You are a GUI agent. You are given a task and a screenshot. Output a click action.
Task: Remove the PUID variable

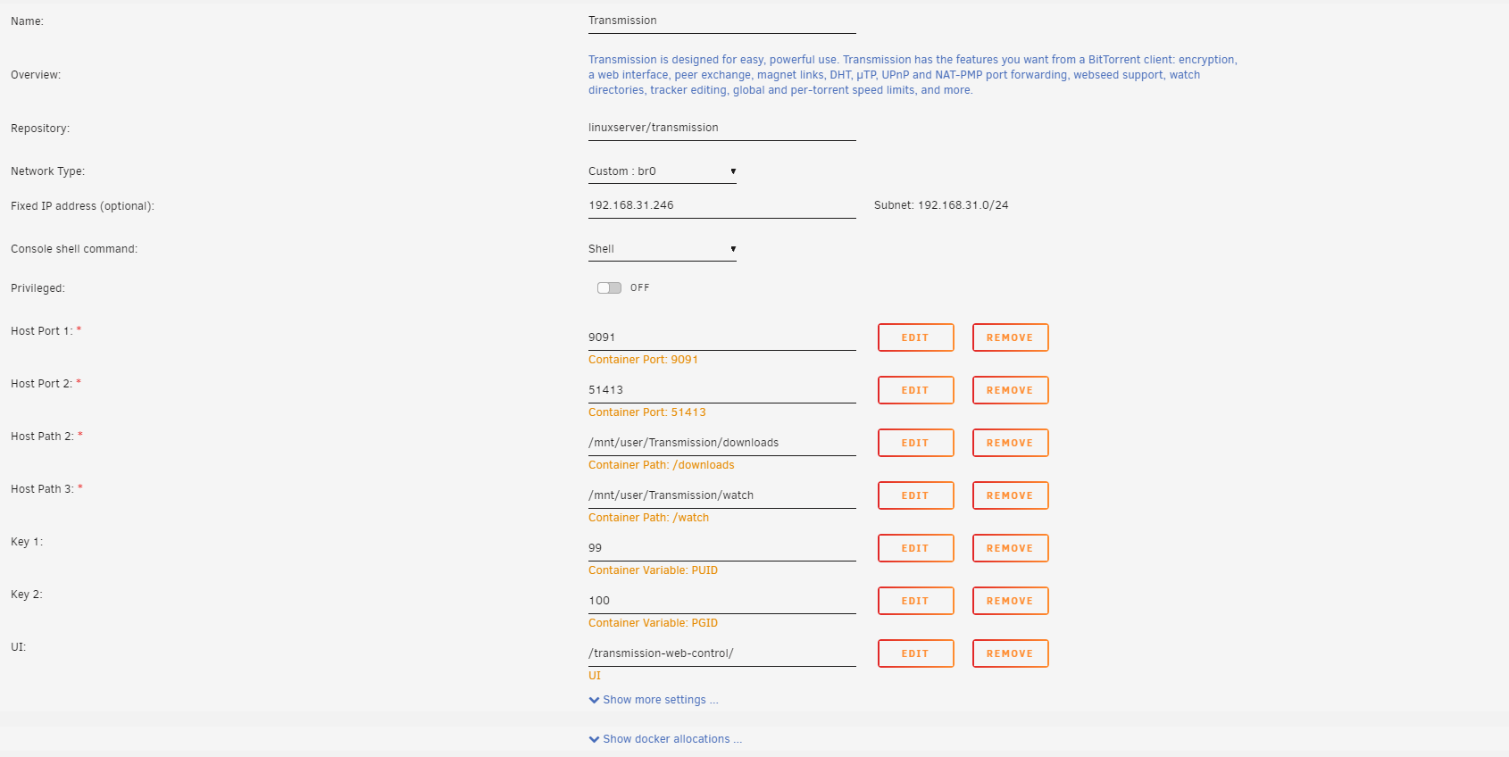click(1010, 548)
